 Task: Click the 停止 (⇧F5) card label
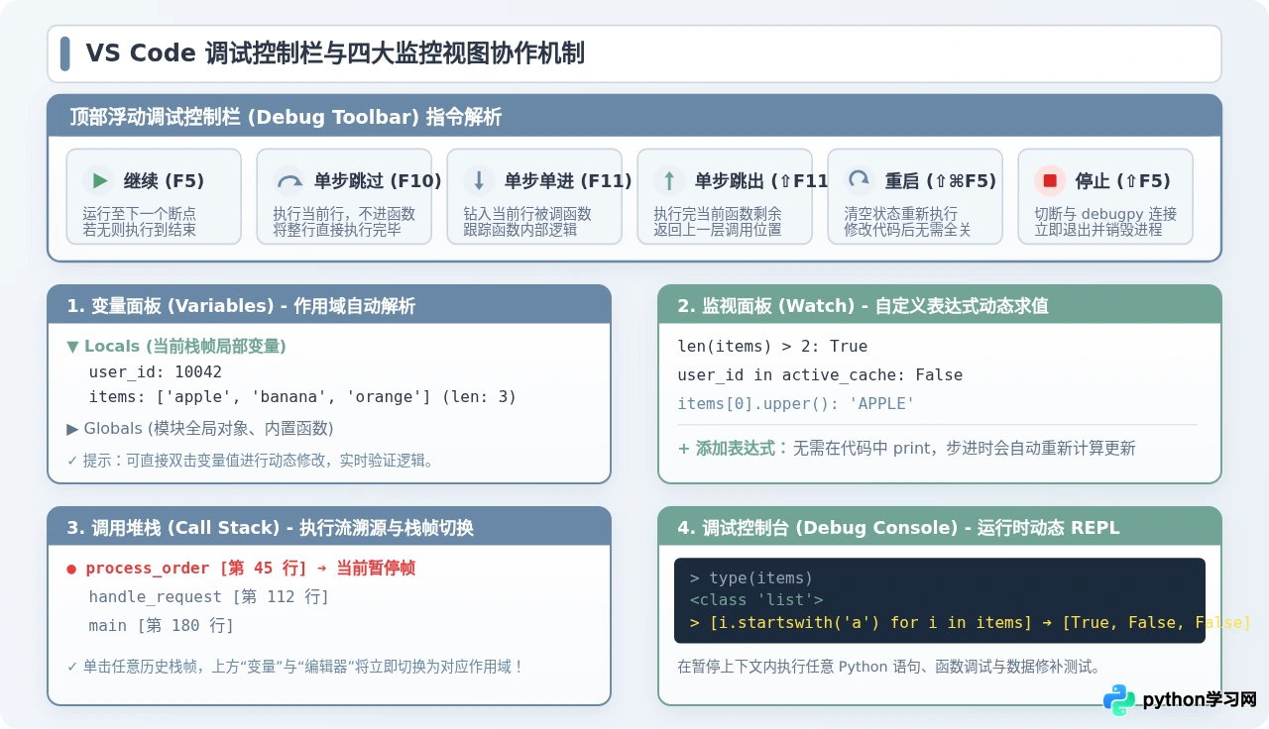point(1123,181)
